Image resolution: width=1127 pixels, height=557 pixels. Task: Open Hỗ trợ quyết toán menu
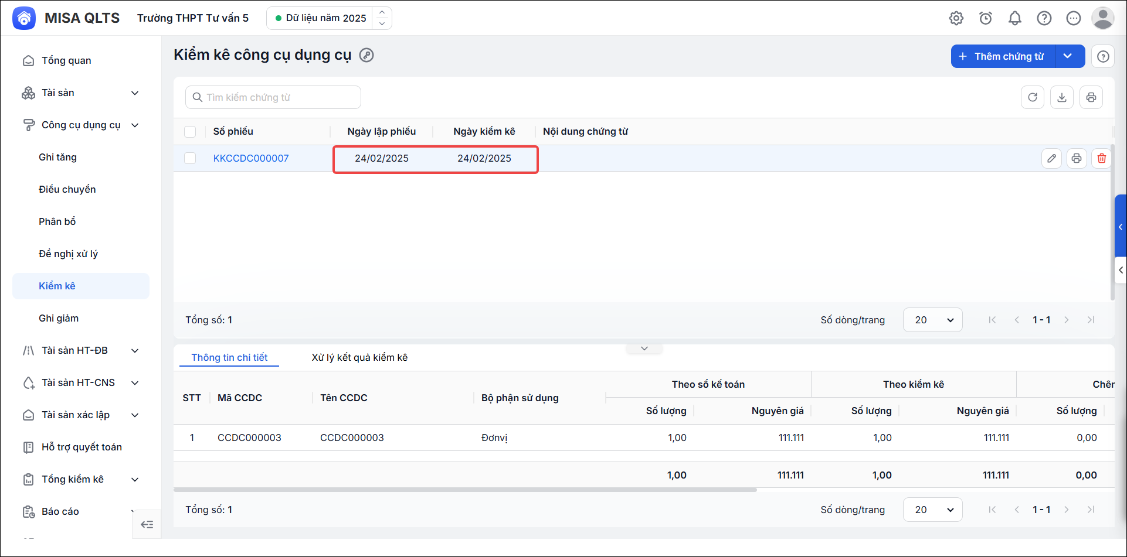pos(81,447)
